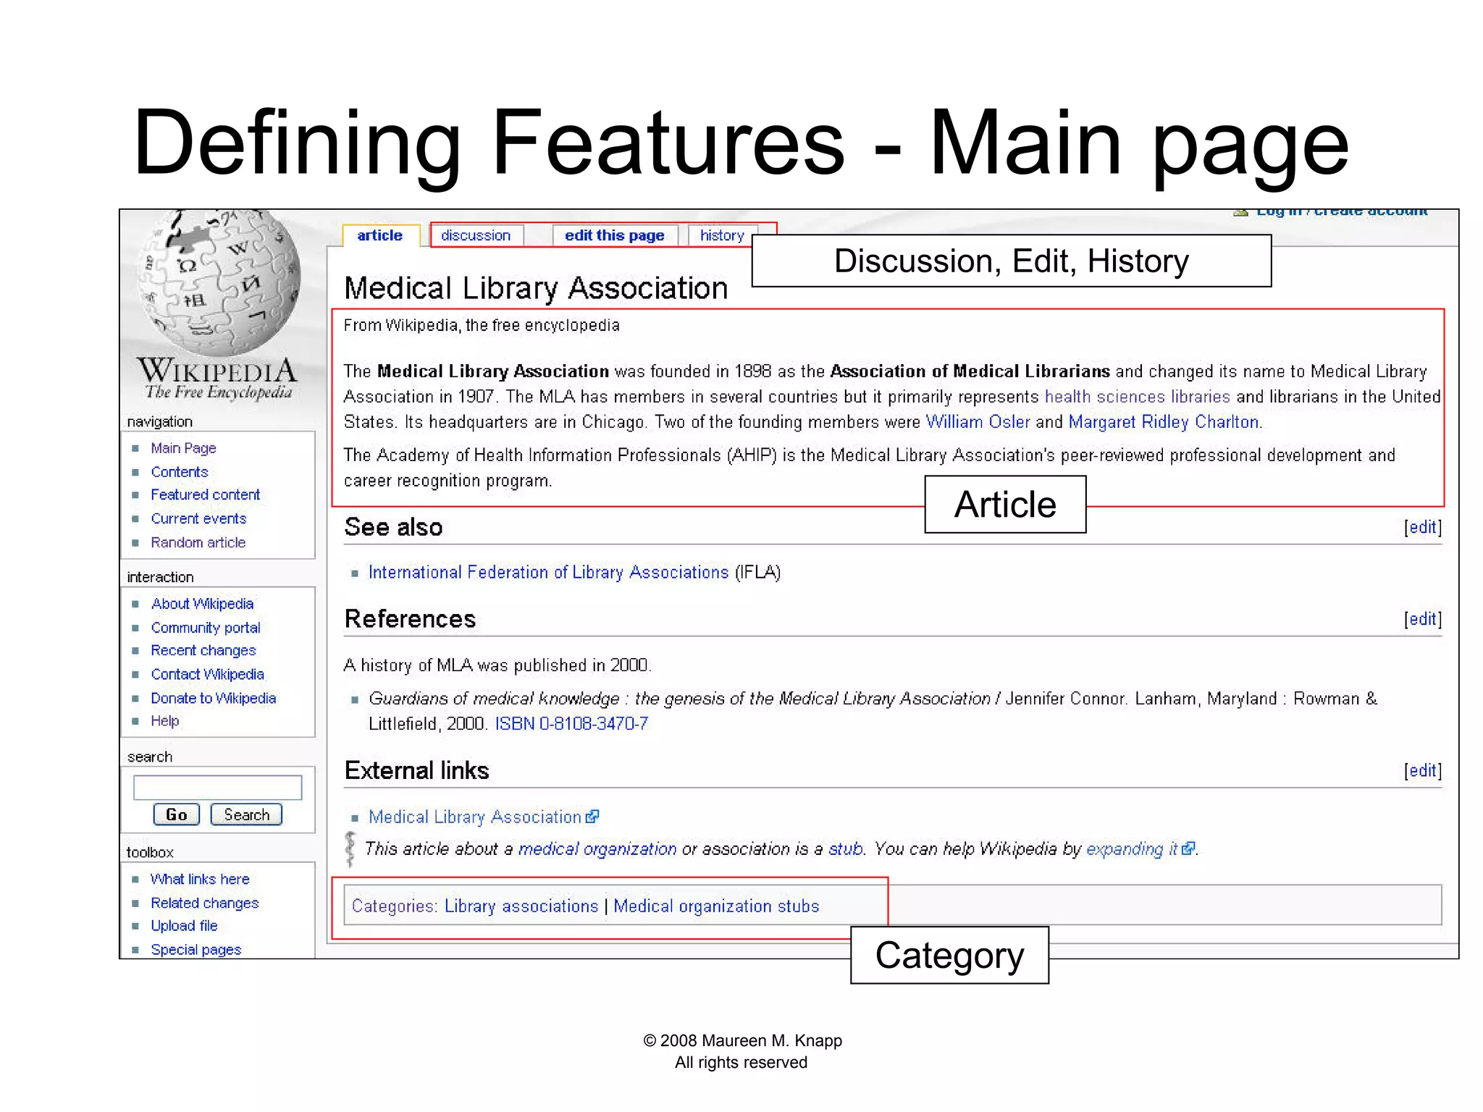
Task: Click Main Page in navigation
Action: coord(183,448)
